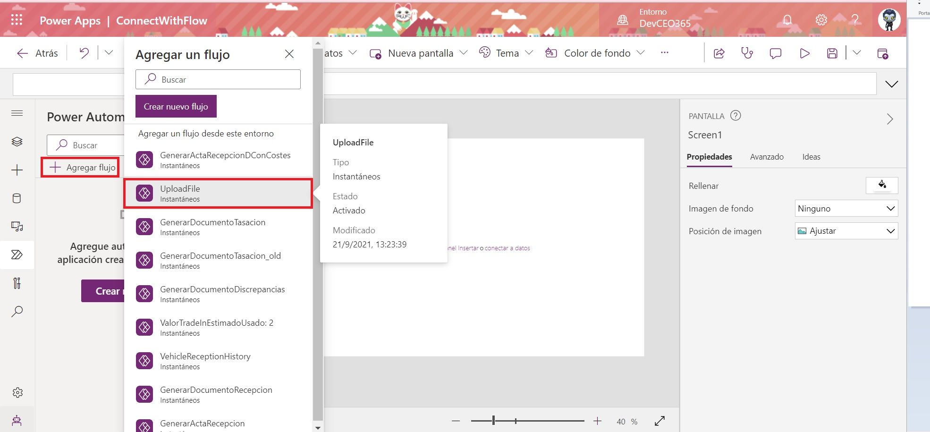Open the Data cylinder icon in sidebar
The image size is (930, 432).
tap(17, 198)
